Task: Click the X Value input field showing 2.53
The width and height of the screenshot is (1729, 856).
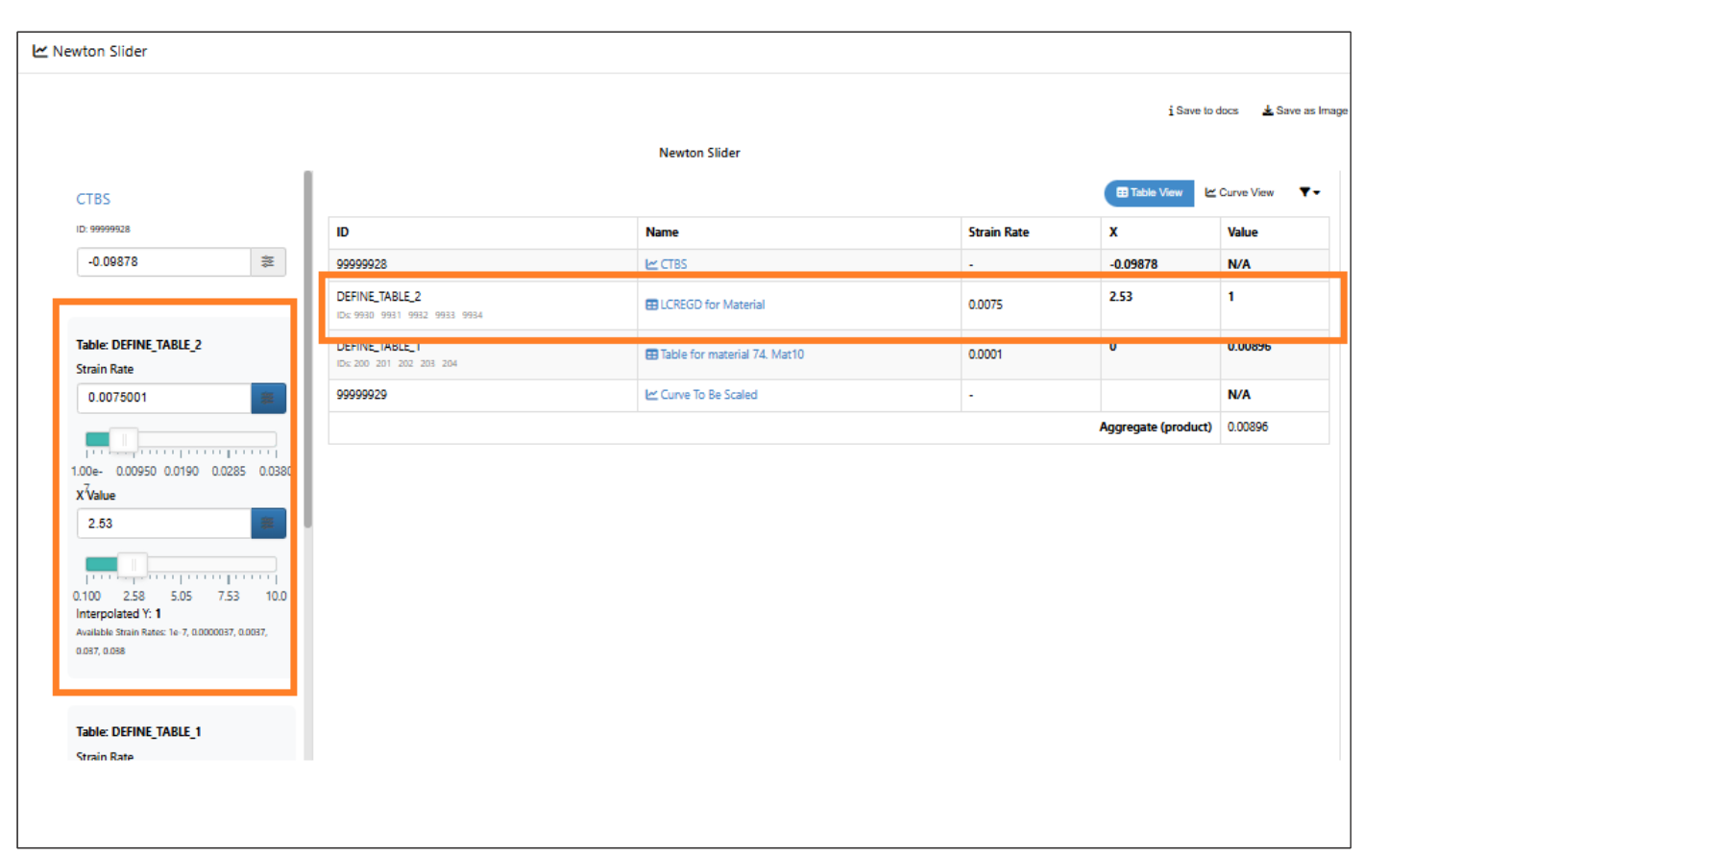Action: click(x=164, y=524)
